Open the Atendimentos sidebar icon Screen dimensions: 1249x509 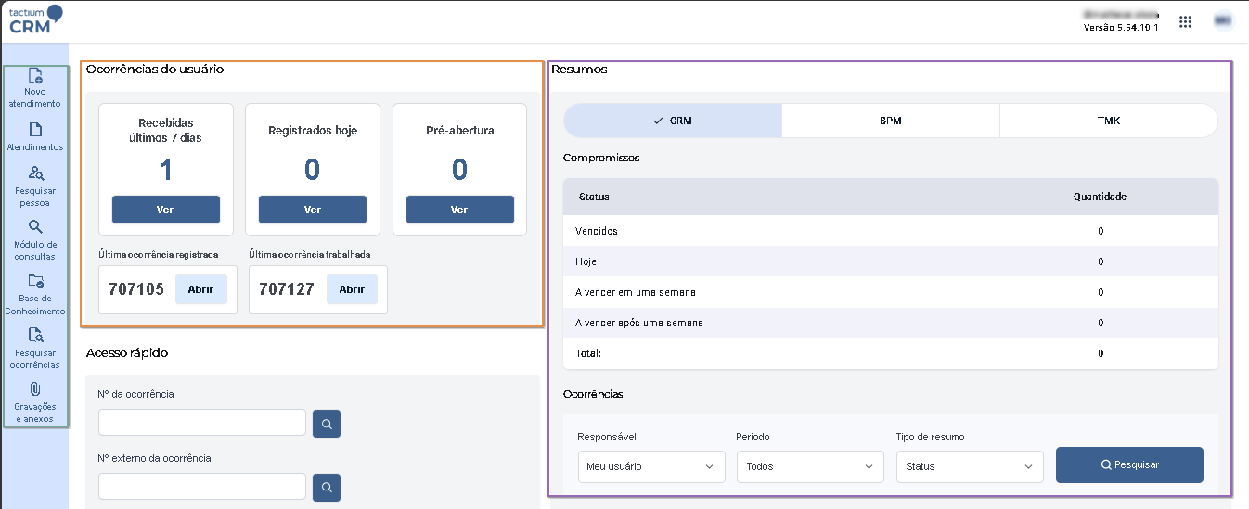pyautogui.click(x=35, y=135)
